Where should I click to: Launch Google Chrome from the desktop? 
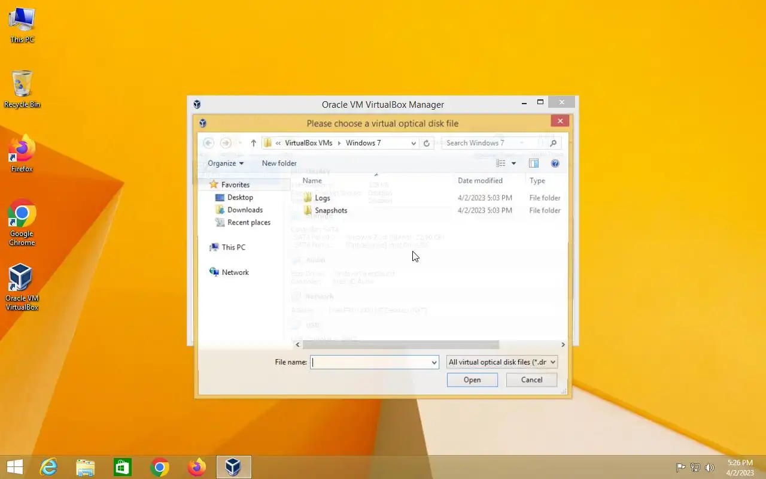22,223
